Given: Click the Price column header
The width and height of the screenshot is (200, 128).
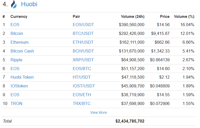Looking at the screenshot, I should click(x=165, y=17).
